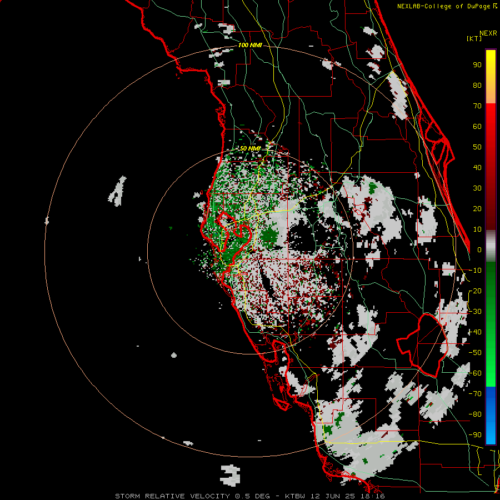This screenshot has width=500, height=500.
Task: Click the 0.5 DEG elevation text in caption
Action: pos(252,496)
